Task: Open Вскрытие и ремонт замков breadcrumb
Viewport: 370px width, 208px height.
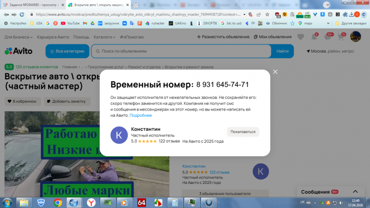Action: tap(189, 67)
